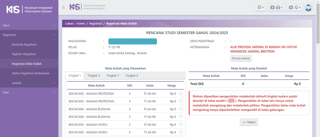Tick checkbox for Agama Protestan TI-24-KA
Image resolution: width=320 pixels, height=137 pixels.
181,94
